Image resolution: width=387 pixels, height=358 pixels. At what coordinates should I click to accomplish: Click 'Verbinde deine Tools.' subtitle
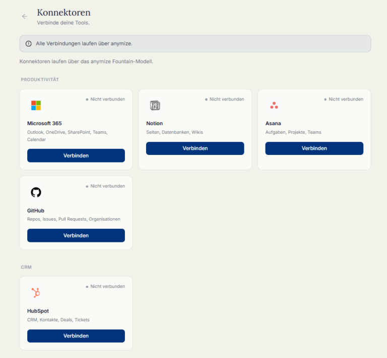point(63,23)
